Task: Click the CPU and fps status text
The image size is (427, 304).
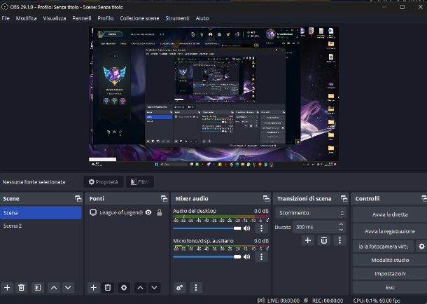Action: pyautogui.click(x=377, y=300)
